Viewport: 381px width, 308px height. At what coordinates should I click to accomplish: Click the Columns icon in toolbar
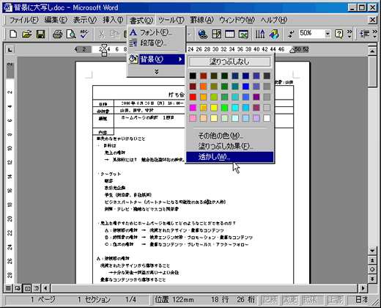click(260, 34)
